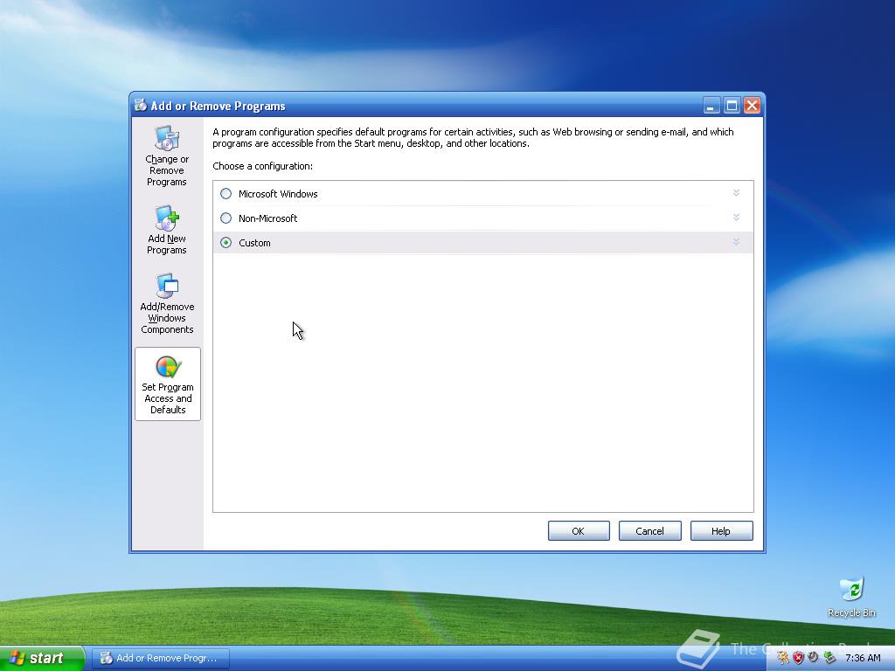Click the system clock showing 7:36 AM
The image size is (895, 671).
click(863, 659)
